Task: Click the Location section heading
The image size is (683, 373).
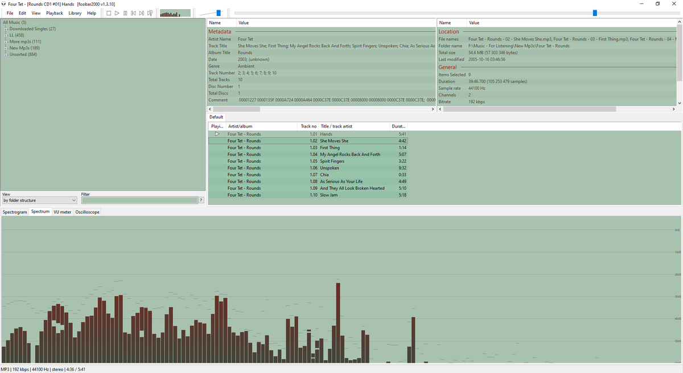Action: tap(449, 32)
